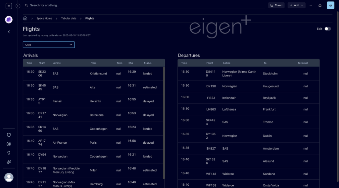Sort Arrivals by the ETA column header
Screen dimensions: 339x188
point(130,63)
